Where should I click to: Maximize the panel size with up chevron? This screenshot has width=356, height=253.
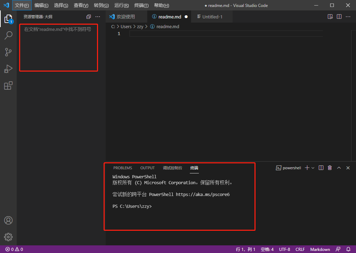pos(339,168)
